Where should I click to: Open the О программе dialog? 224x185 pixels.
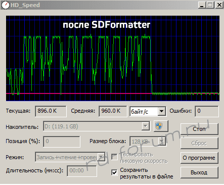199,158
